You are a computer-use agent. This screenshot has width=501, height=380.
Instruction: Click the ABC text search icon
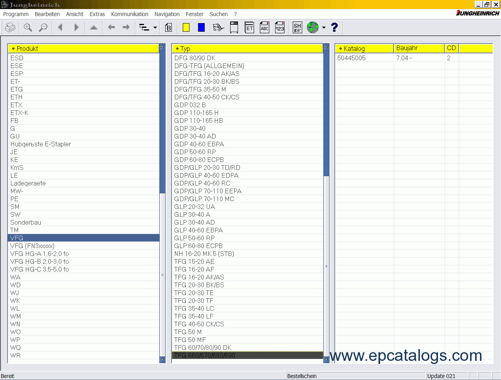pos(265,27)
